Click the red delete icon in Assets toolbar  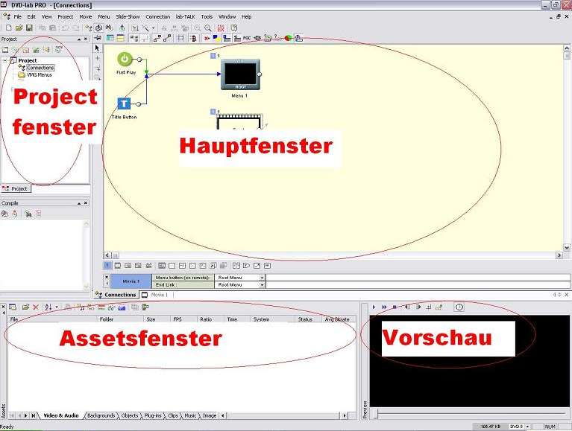[35, 307]
